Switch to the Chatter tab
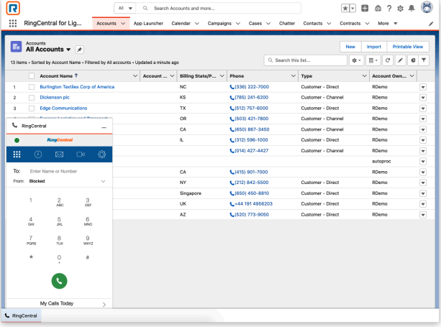441x327 pixels. point(287,23)
